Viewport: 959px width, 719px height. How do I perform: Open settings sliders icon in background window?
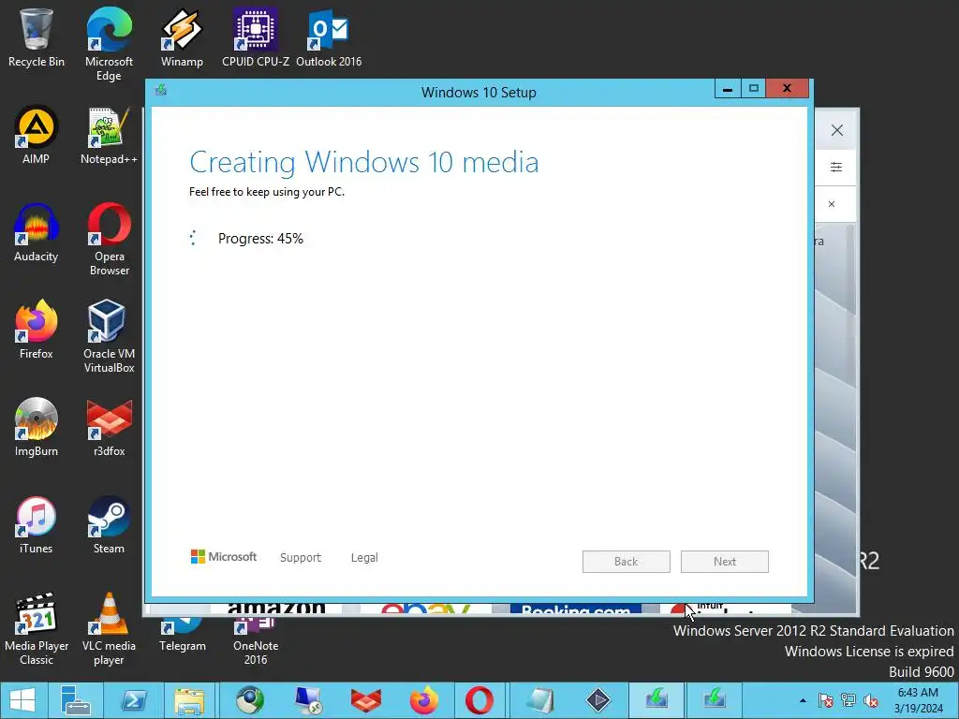[x=836, y=167]
